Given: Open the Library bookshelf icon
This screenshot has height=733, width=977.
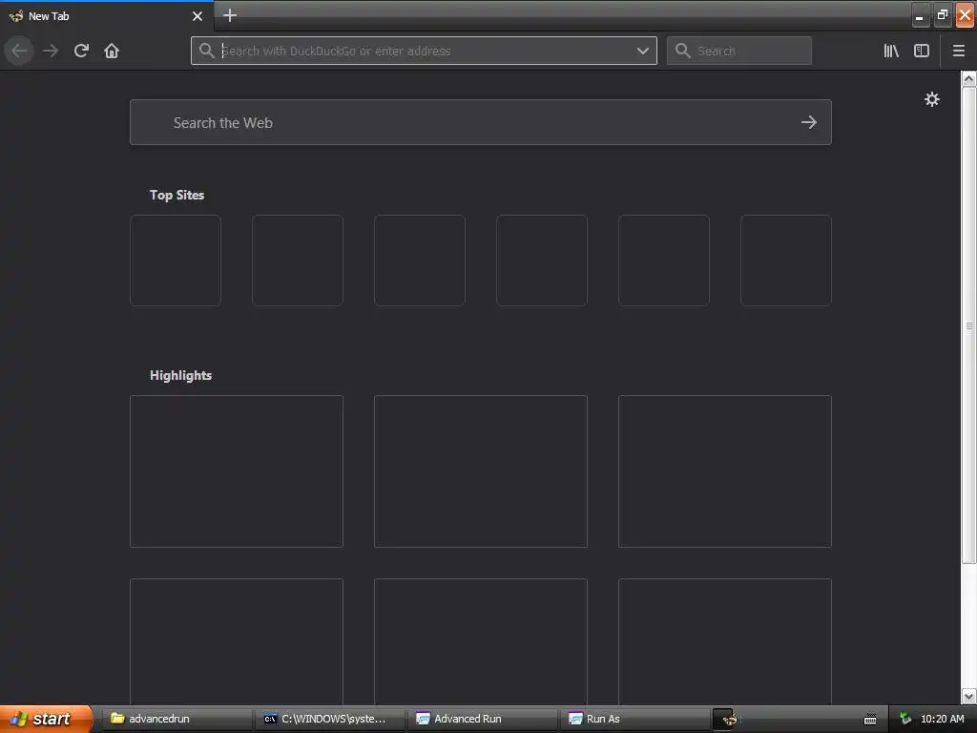Looking at the screenshot, I should click(891, 51).
